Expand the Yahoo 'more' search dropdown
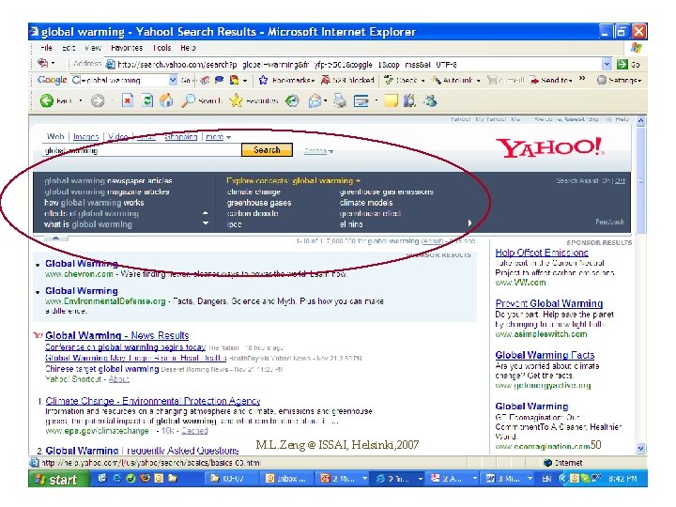 coord(218,137)
